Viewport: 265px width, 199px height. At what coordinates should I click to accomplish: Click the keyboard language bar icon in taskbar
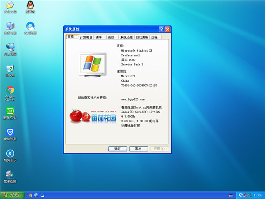231,195
